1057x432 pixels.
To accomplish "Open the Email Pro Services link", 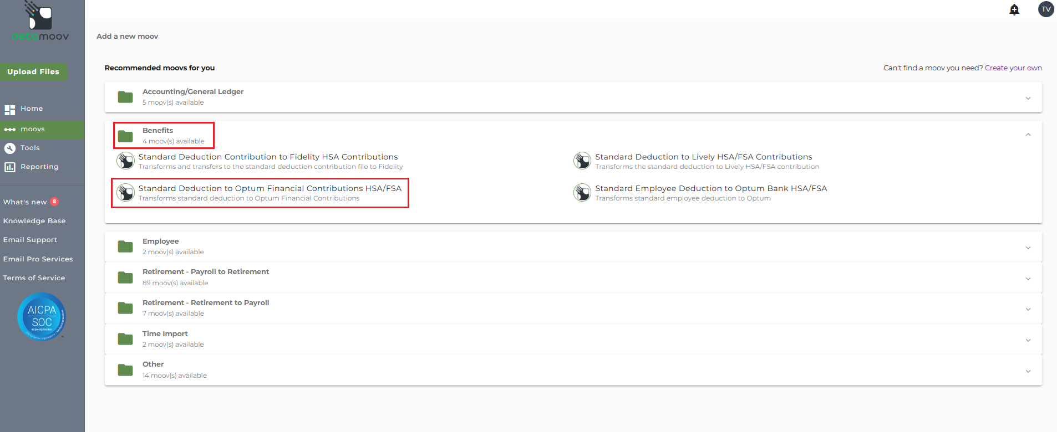I will (38, 259).
